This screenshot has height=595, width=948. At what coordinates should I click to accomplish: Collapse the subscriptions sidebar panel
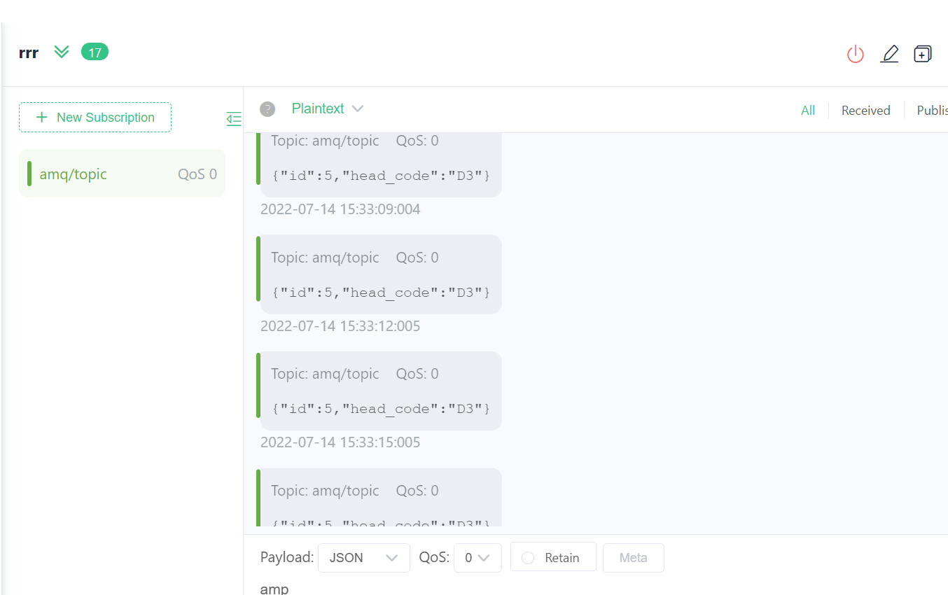(234, 119)
